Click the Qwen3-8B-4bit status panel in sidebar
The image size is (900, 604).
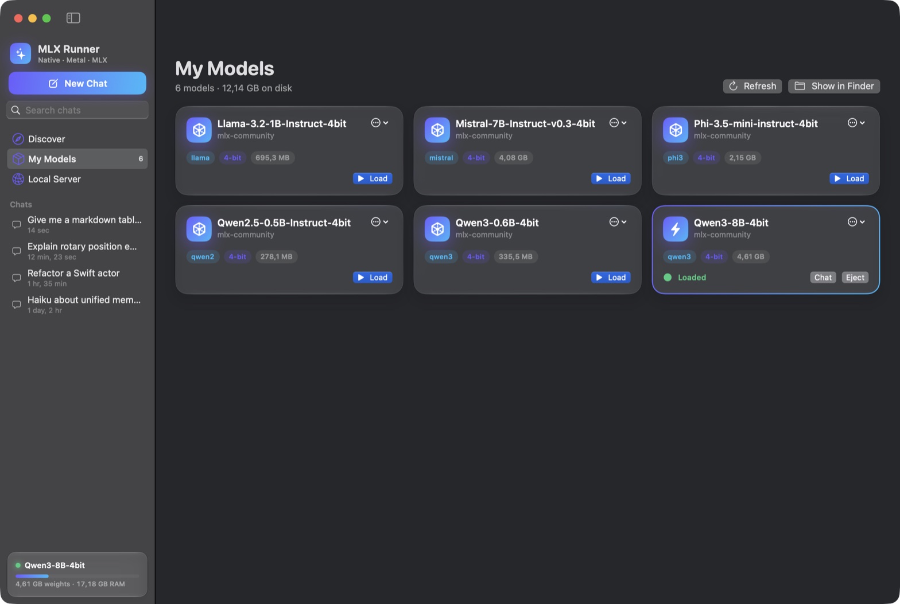[x=77, y=574]
